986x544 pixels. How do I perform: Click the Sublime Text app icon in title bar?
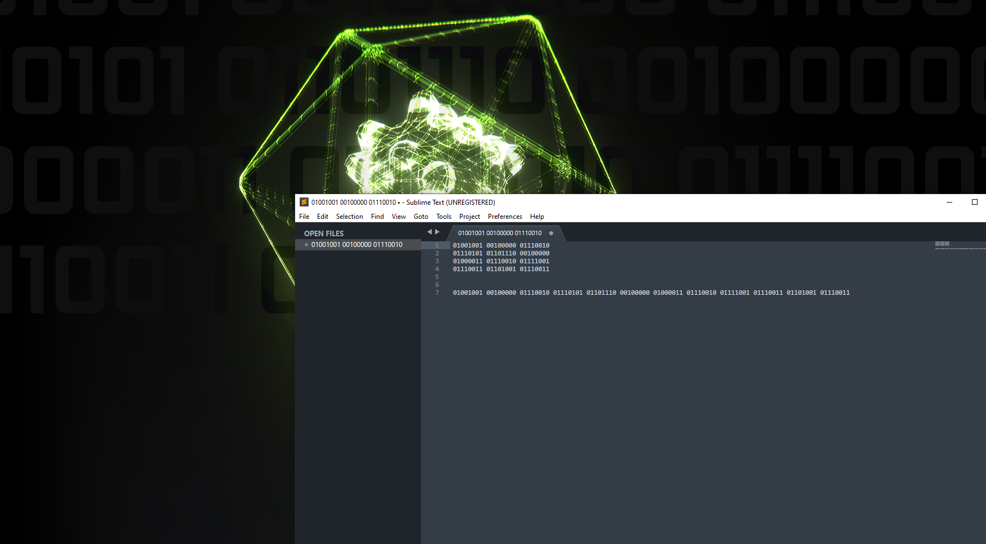pyautogui.click(x=304, y=202)
